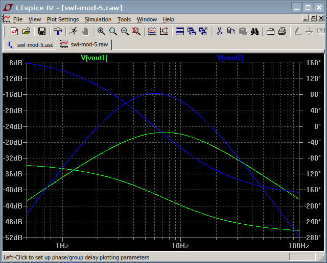Click the -8dB magnitude axis label

click(14, 63)
